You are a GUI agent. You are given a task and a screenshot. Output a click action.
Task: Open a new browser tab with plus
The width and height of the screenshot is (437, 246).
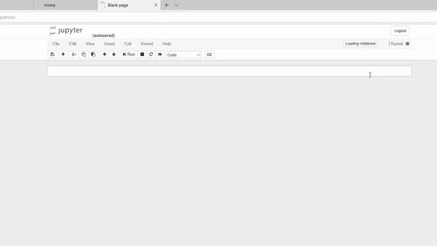coord(167,5)
